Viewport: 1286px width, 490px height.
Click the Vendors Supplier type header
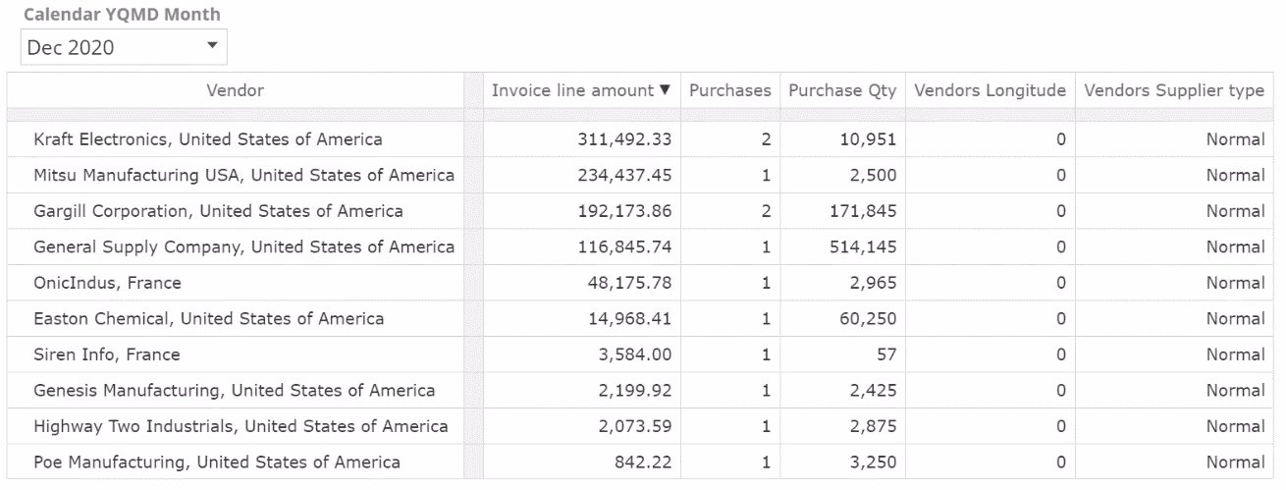click(x=1173, y=90)
